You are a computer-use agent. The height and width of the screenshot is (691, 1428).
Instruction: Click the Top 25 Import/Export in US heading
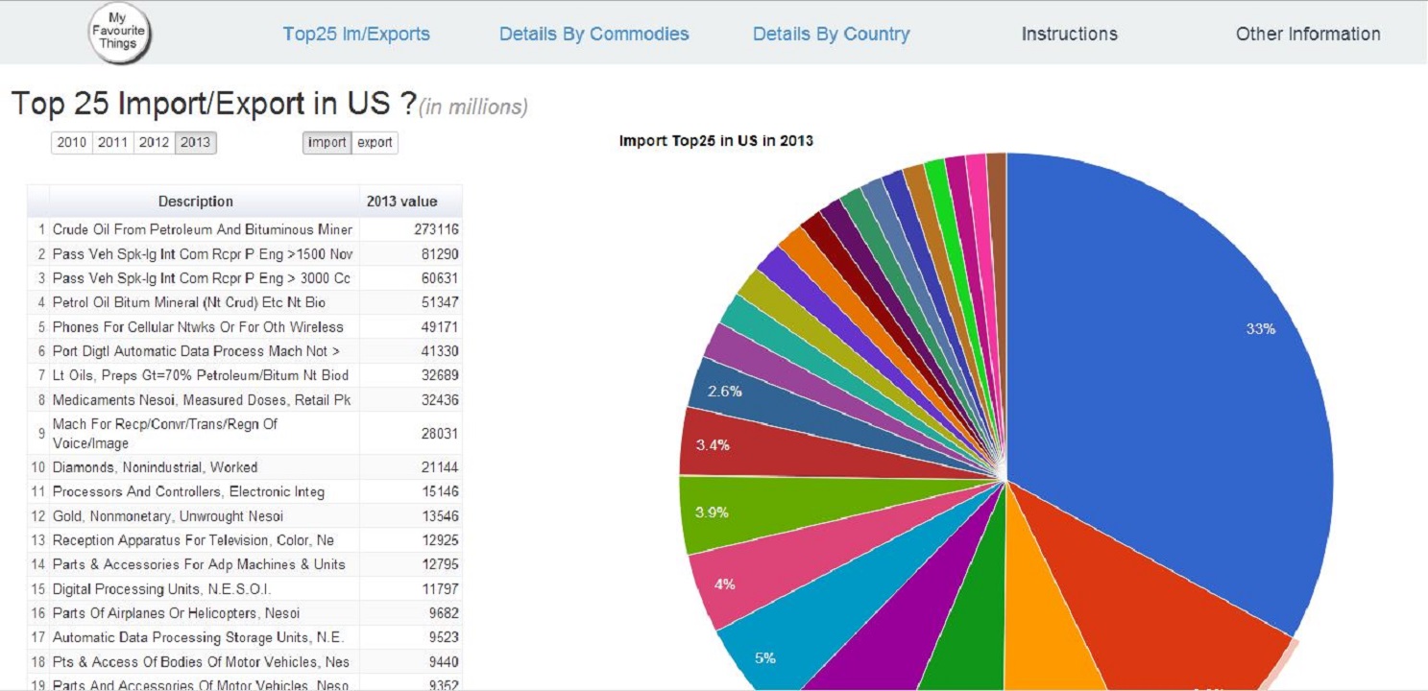click(213, 103)
